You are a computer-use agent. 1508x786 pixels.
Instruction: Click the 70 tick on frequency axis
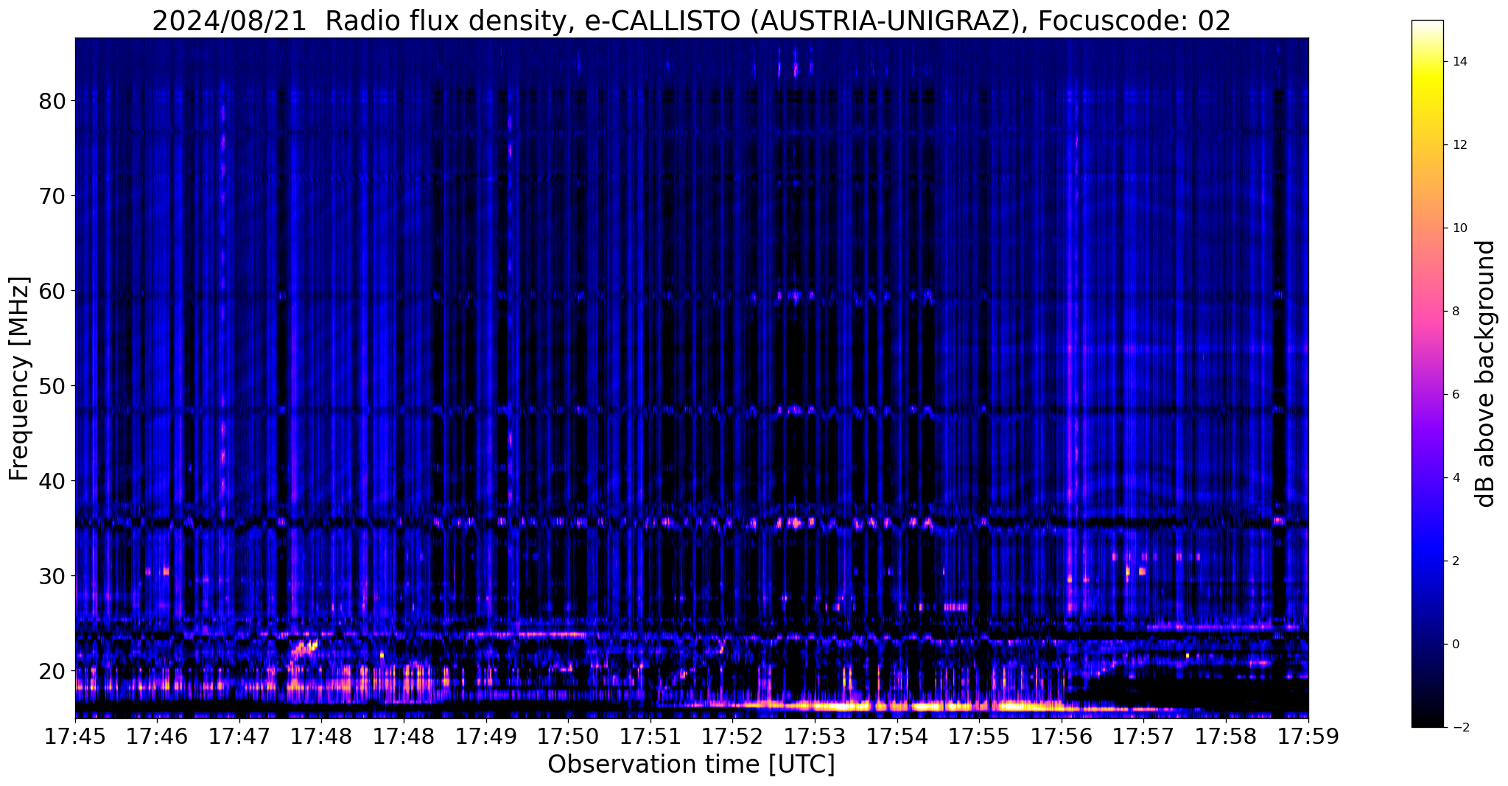click(52, 196)
